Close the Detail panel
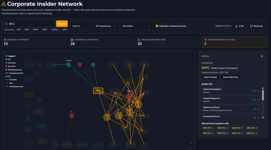Screen dimensions: 271x150 coord(262,56)
